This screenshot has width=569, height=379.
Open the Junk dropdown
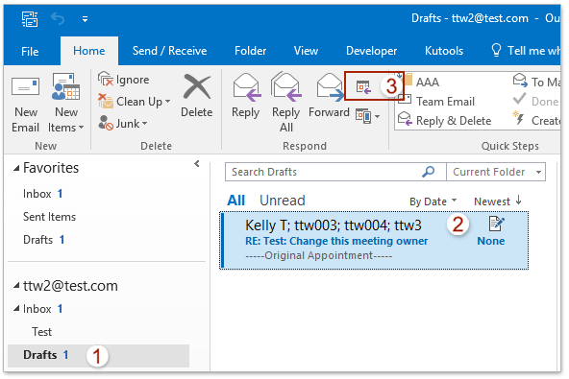(123, 124)
